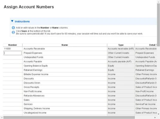
Task: Click the Non-Profit Income detail cell
Action: coord(146,91)
